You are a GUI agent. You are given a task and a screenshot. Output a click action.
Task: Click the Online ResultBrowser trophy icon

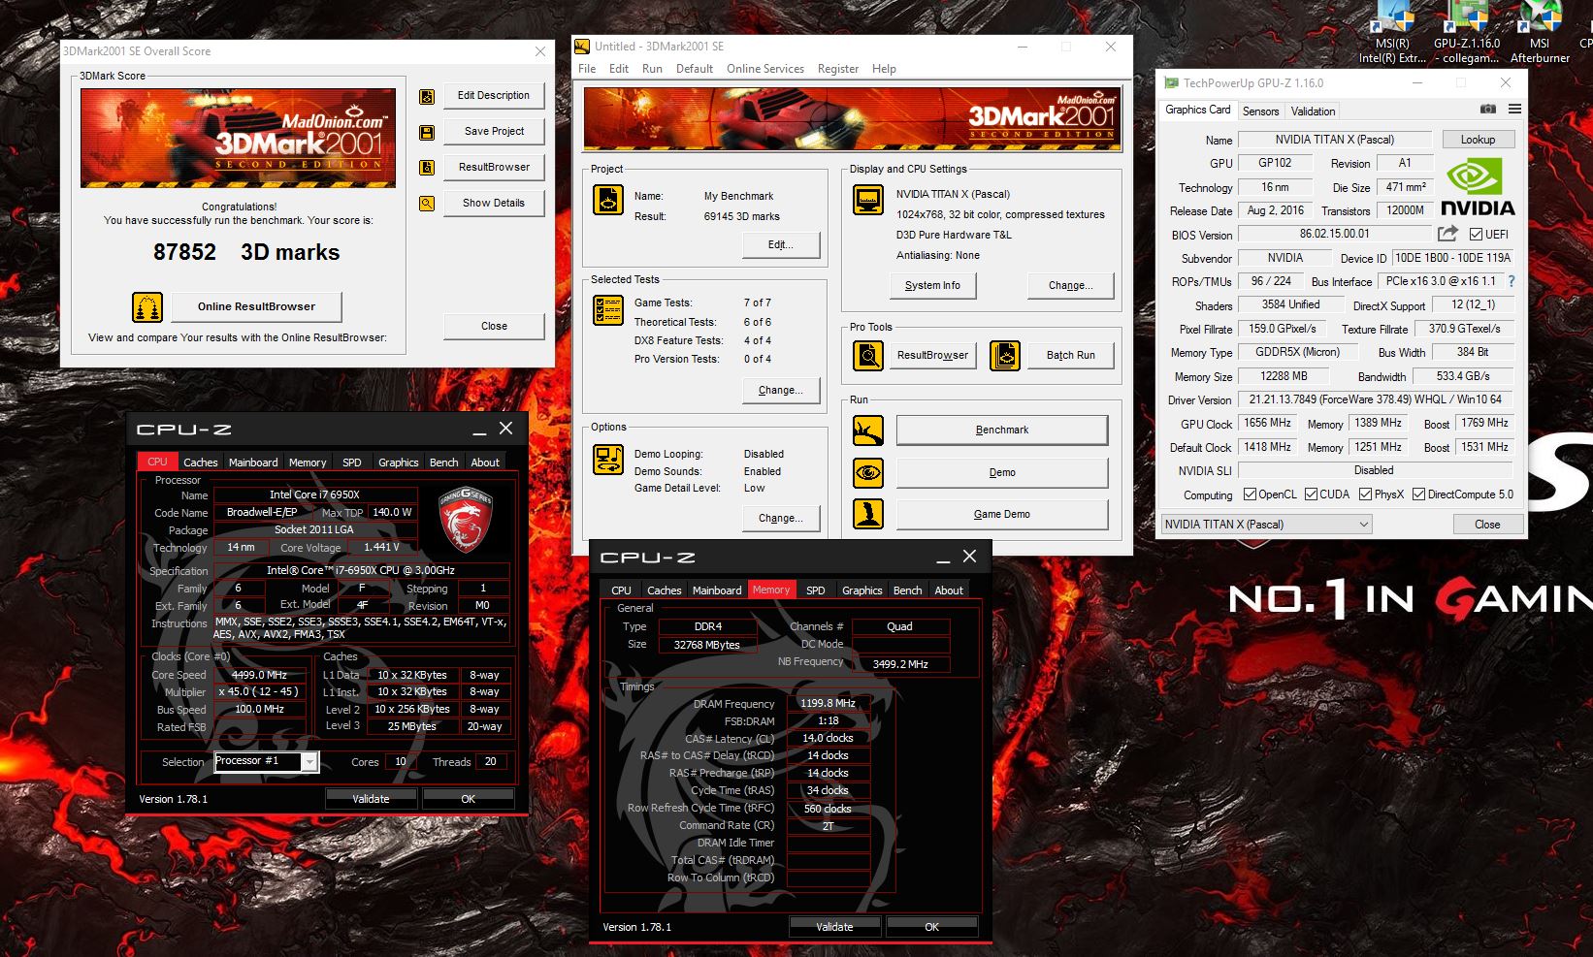[x=147, y=306]
